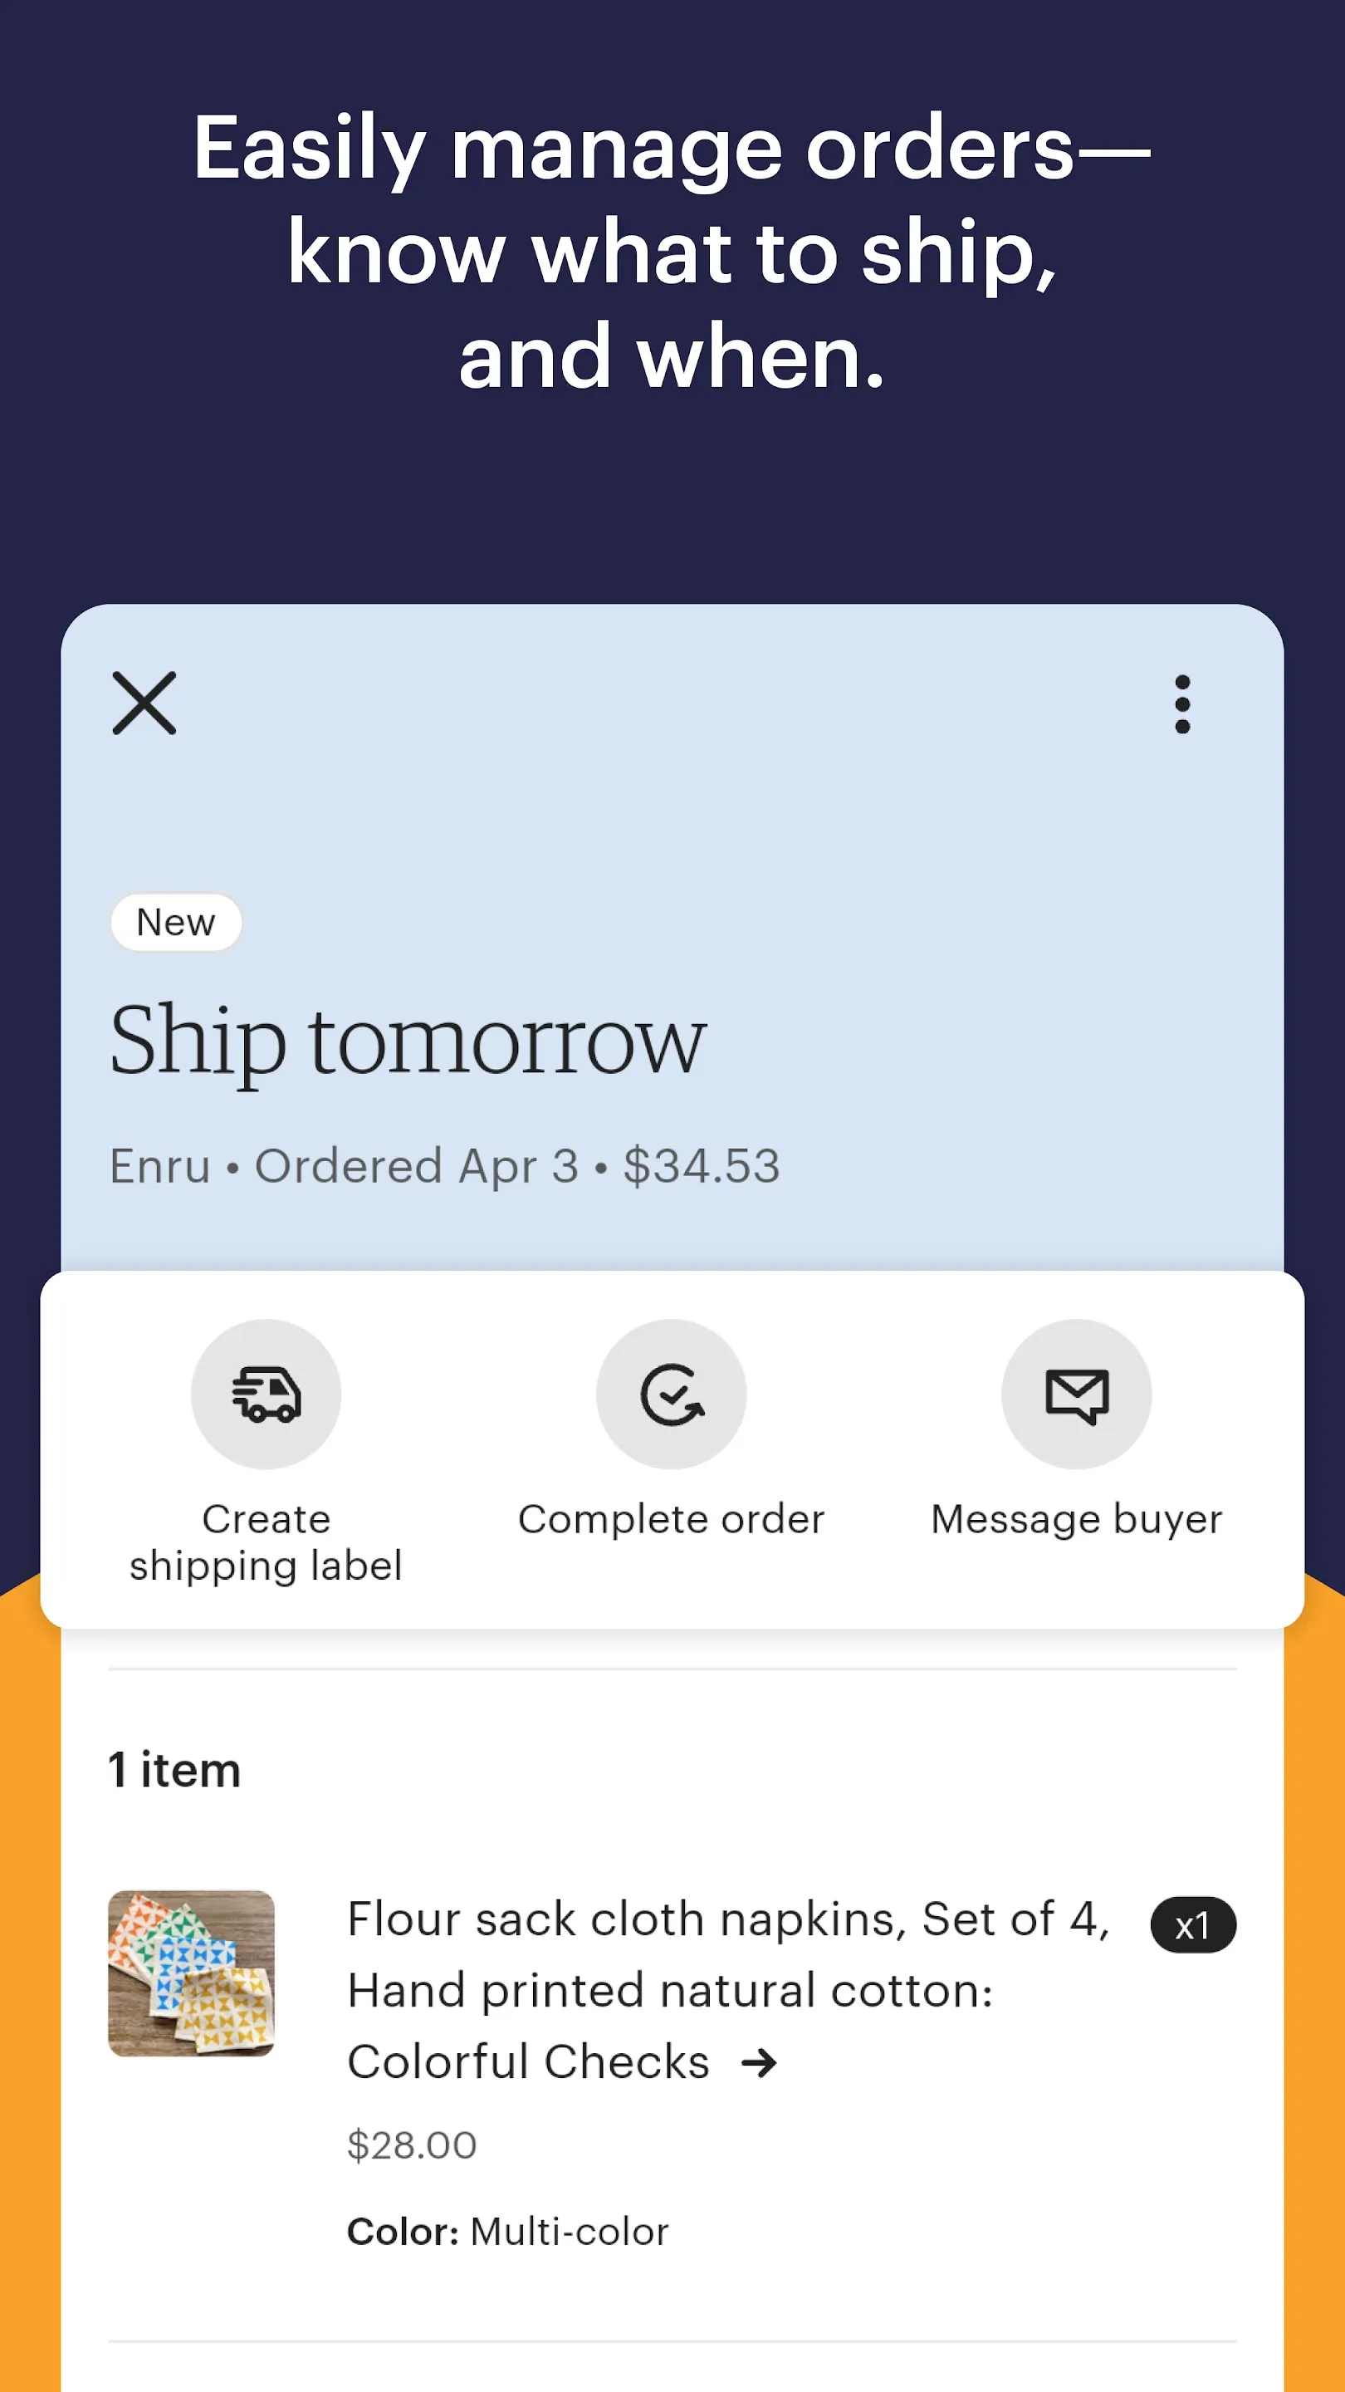Tap Create shipping label action
This screenshot has width=1345, height=2392.
[267, 1543]
